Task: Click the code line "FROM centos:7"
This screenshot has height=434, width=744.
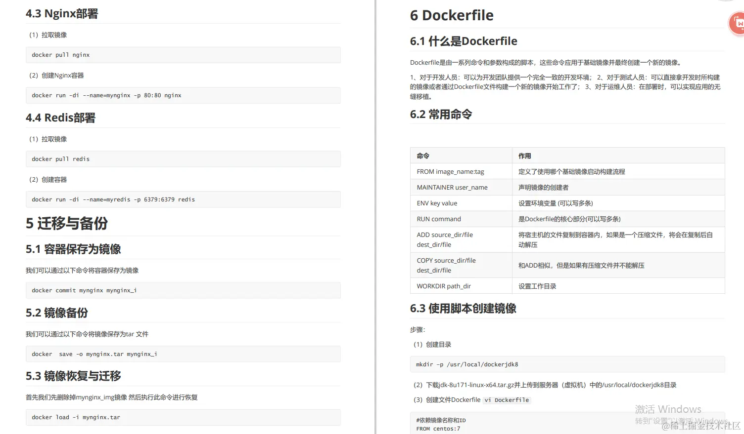Action: click(x=438, y=429)
